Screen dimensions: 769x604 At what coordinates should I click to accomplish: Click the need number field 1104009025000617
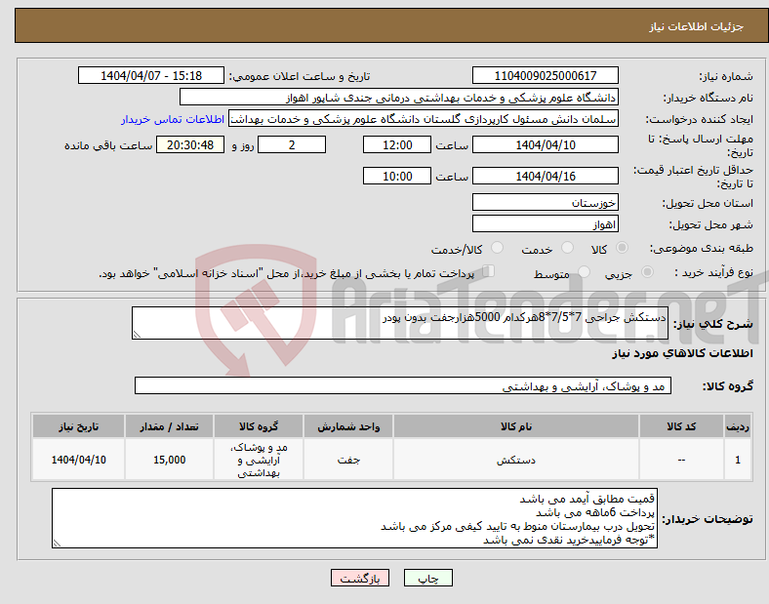click(545, 75)
